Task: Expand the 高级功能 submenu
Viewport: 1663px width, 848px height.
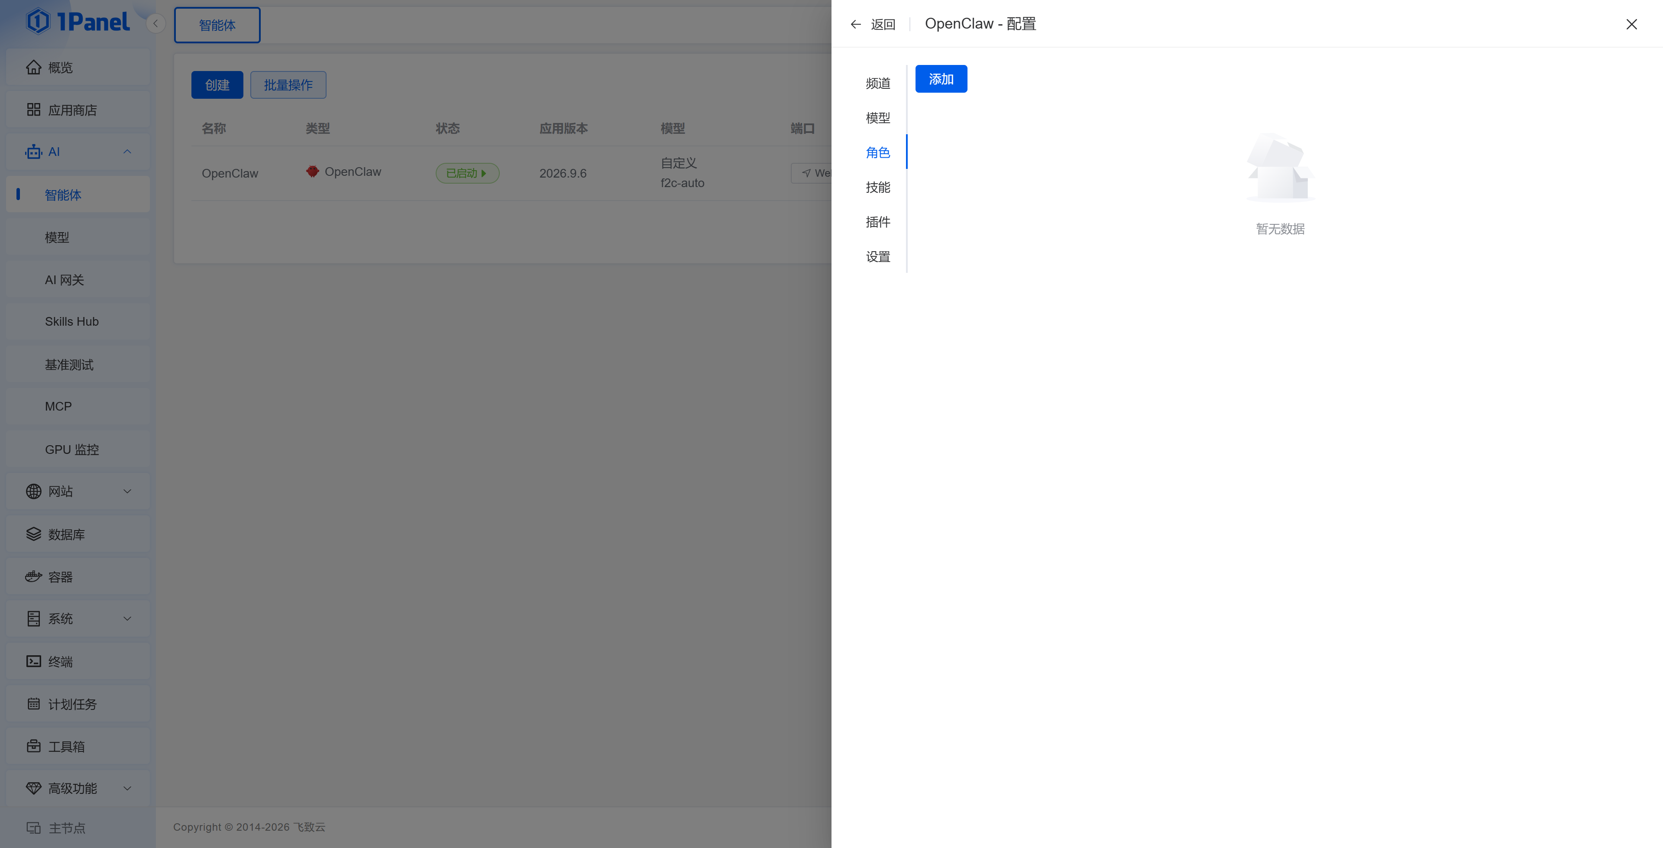Action: tap(127, 789)
